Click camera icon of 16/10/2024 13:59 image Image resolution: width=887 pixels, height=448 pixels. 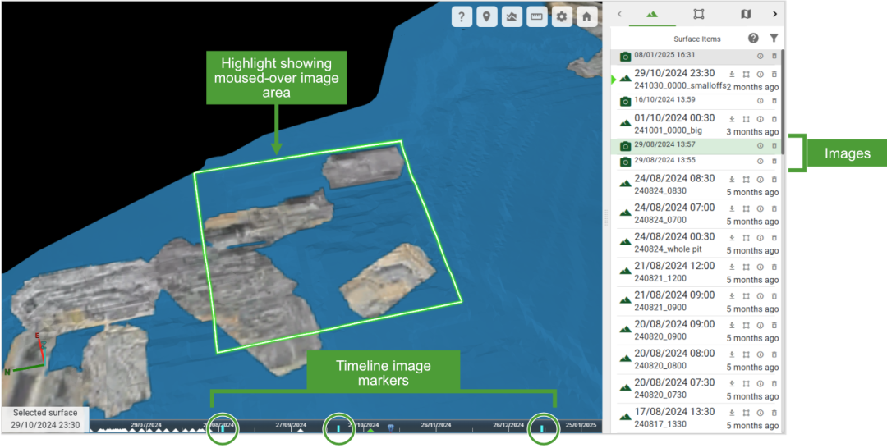pos(625,101)
